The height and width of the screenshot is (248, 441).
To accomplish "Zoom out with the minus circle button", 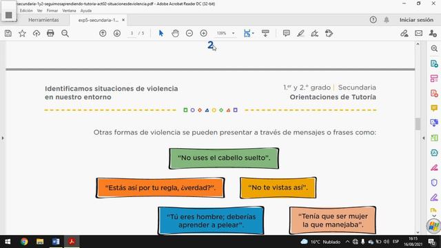I will pos(189,34).
